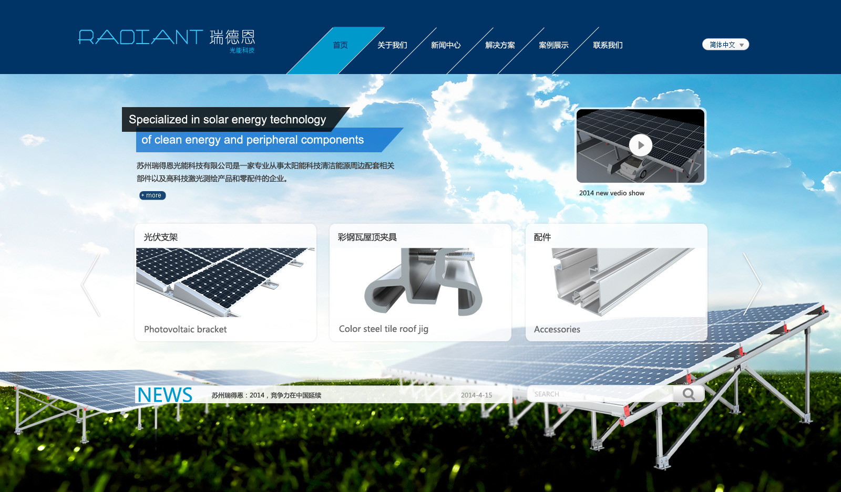The image size is (841, 492).
Task: Select the 案例展示 case showcase menu
Action: click(553, 45)
